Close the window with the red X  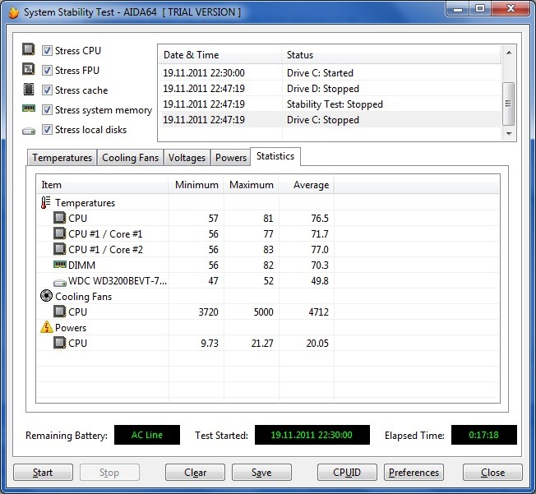click(511, 8)
